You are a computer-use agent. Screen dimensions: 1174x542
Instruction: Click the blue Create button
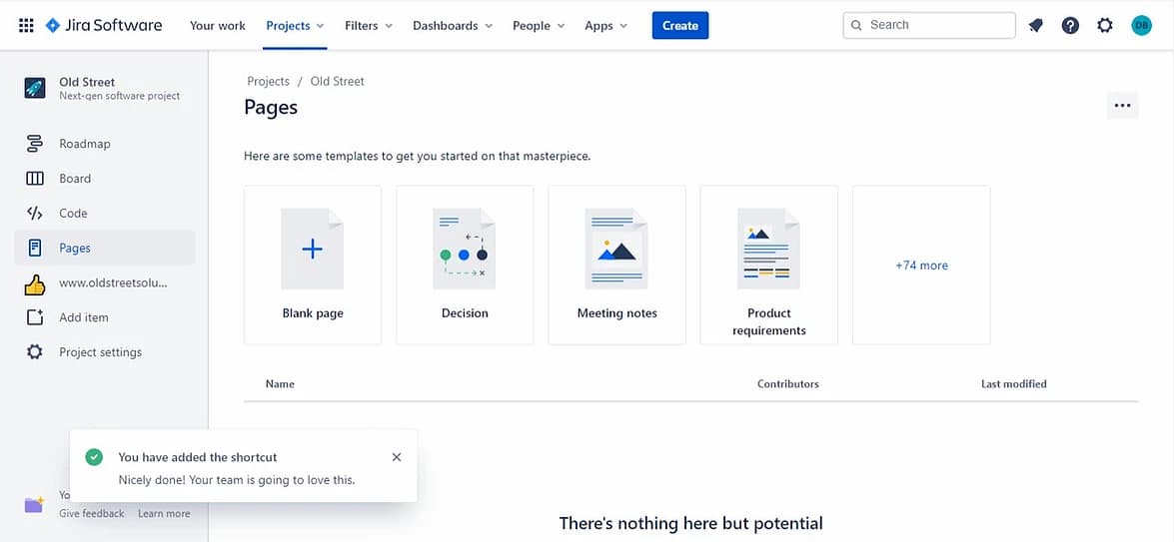pyautogui.click(x=679, y=25)
